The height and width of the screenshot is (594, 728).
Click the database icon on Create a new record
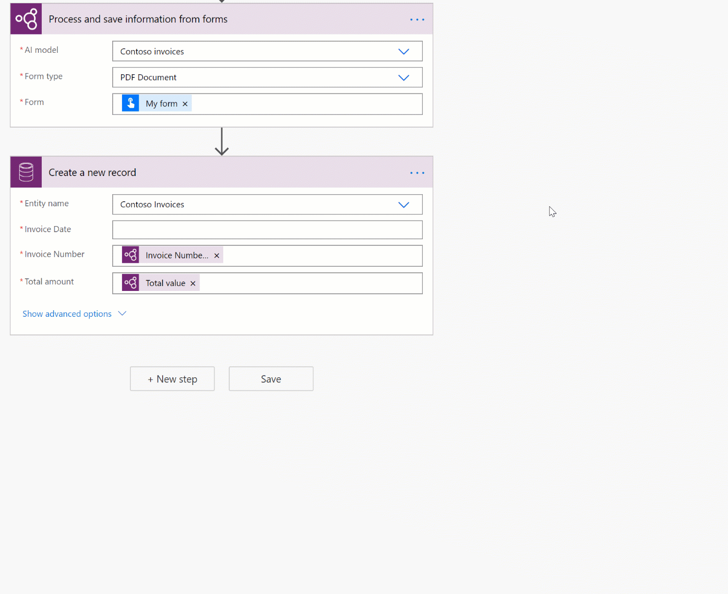[x=26, y=172]
